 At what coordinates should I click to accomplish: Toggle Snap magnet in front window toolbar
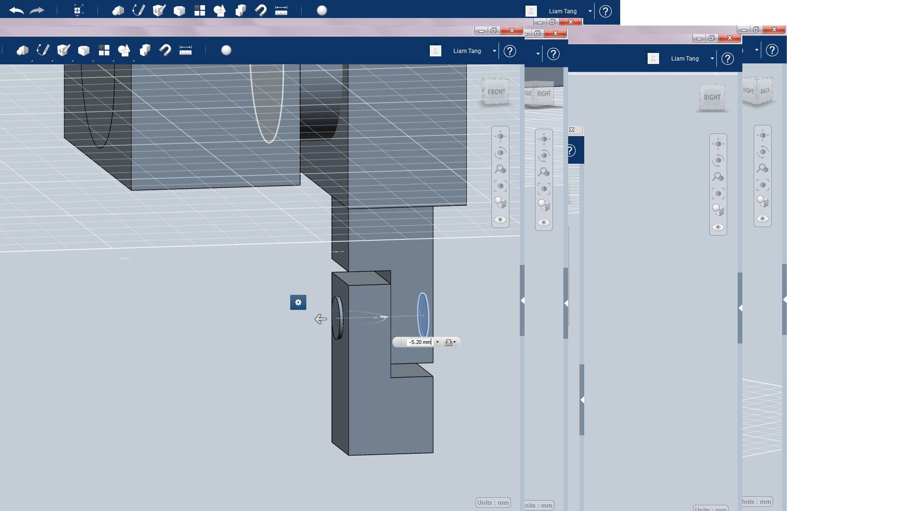[x=165, y=50]
